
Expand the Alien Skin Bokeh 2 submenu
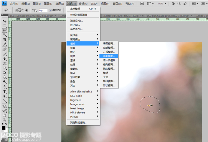(x=83, y=92)
